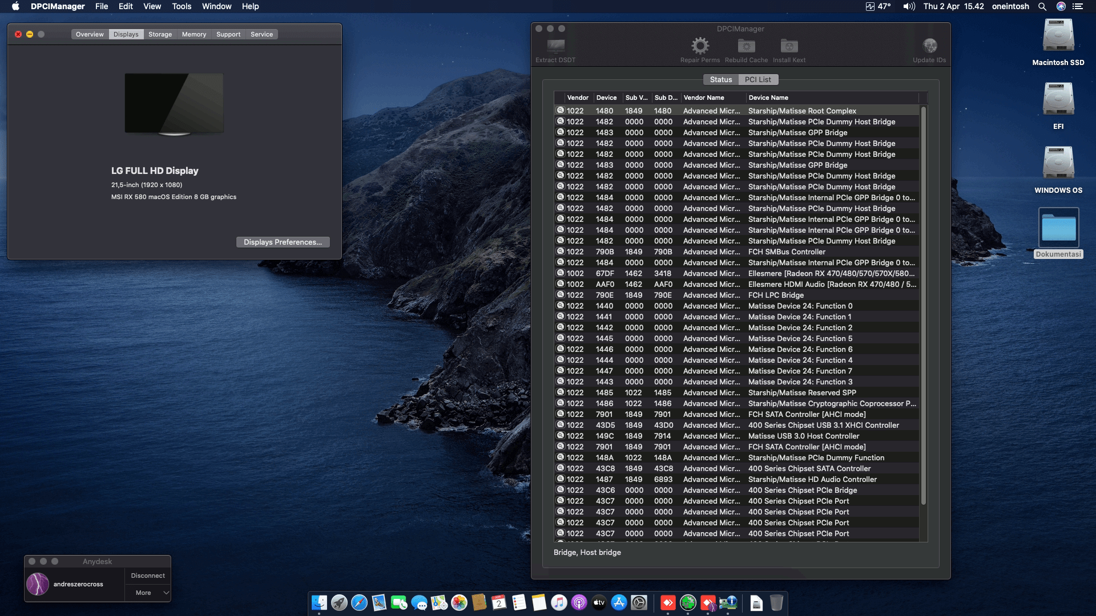Click the DPCIManager icon in the dock

(728, 602)
